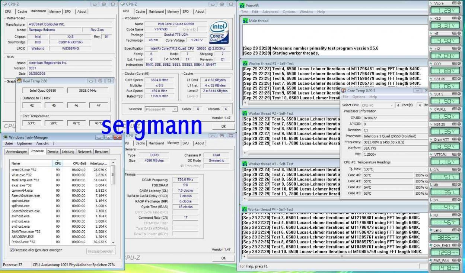Open the Options menu in Prime95

point(289,12)
